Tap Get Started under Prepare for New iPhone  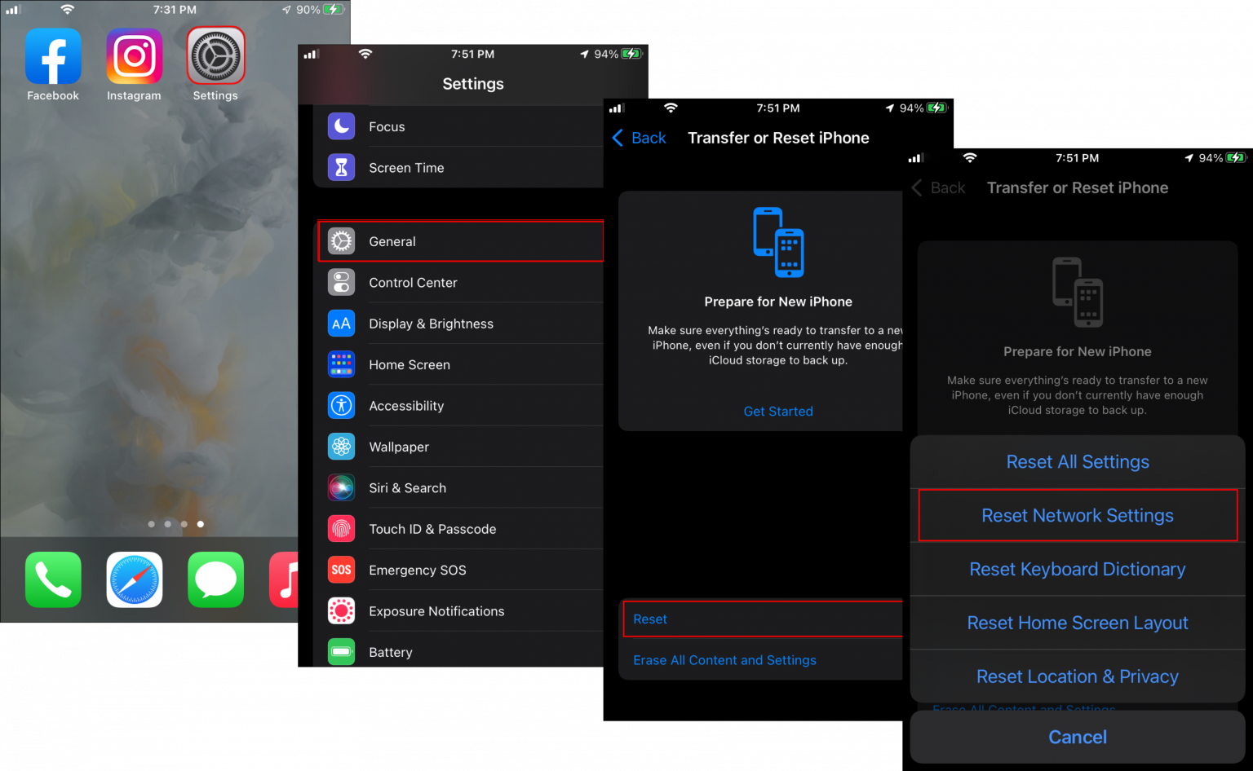(x=777, y=411)
